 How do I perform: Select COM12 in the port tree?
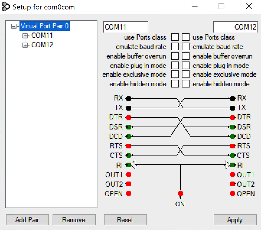(42, 45)
